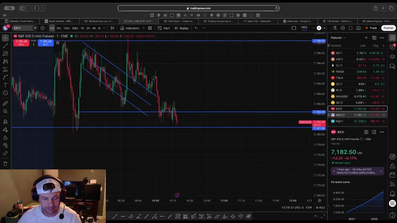
Task: Open the text annotation tool
Action: pyautogui.click(x=5, y=85)
